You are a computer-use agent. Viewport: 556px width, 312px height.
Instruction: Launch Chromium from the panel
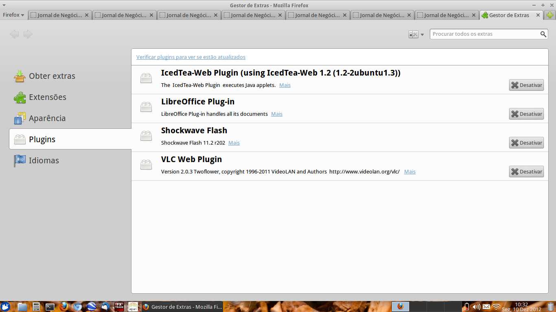click(78, 307)
